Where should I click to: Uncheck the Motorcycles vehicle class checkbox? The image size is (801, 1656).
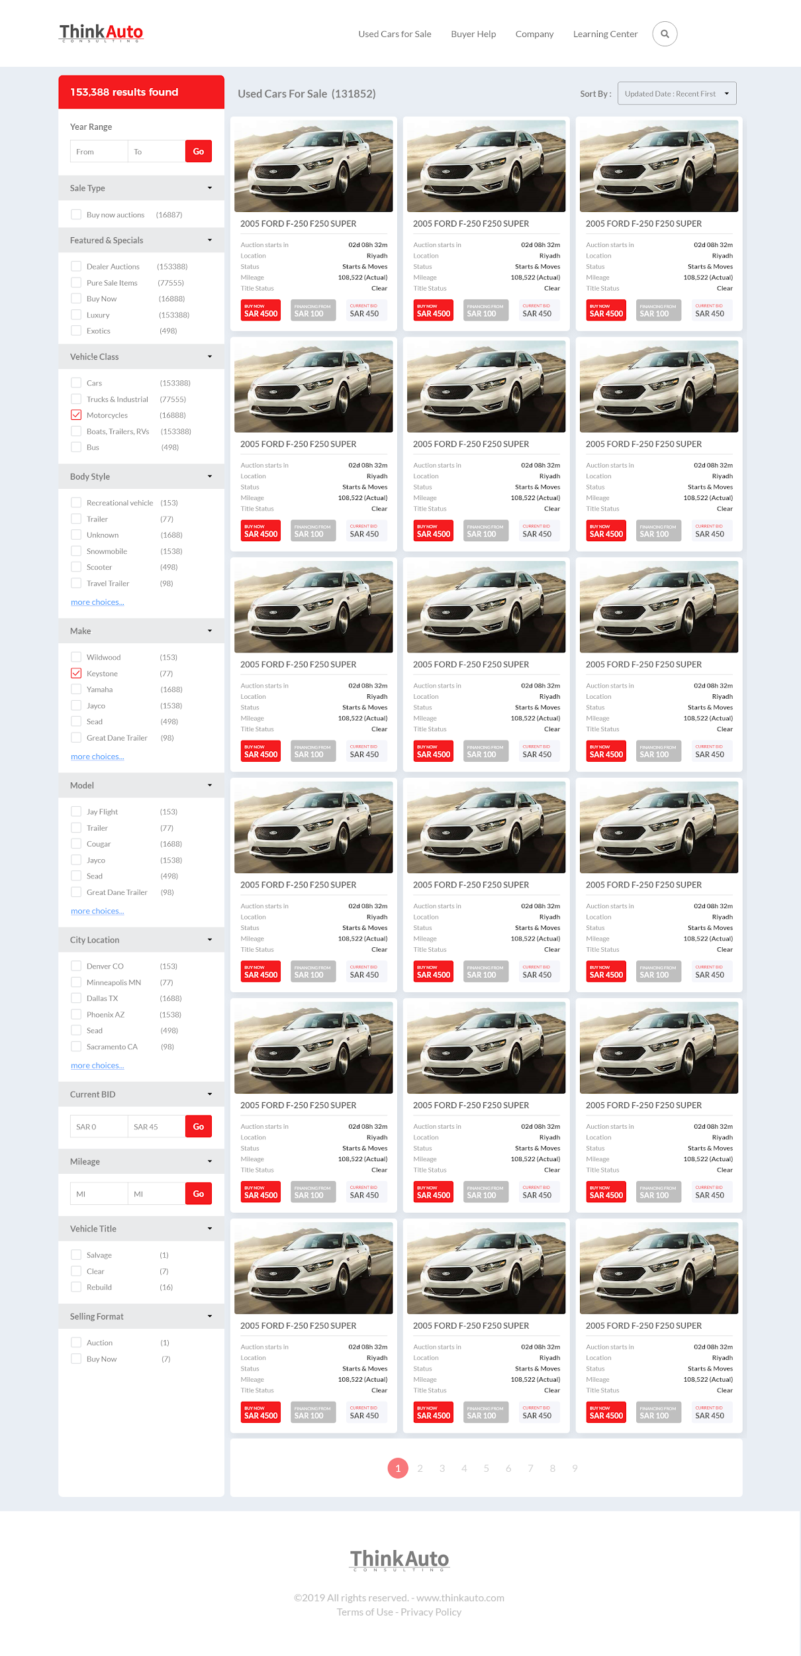76,415
